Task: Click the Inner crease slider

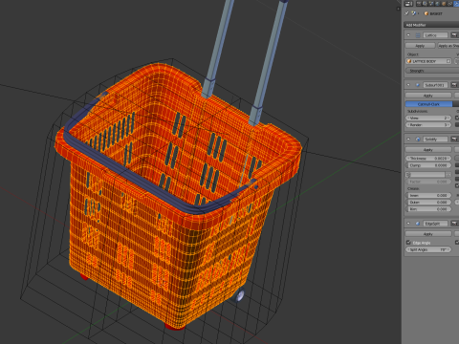Action: (428, 195)
